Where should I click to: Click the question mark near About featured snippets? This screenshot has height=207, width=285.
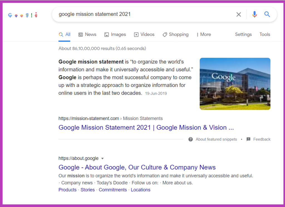pos(190,139)
